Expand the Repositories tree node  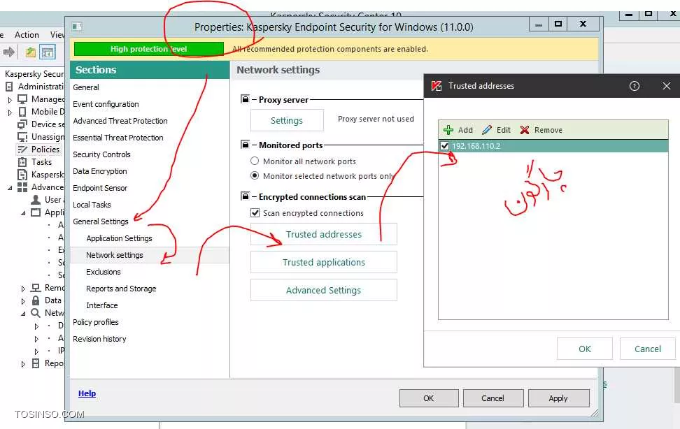click(x=23, y=364)
